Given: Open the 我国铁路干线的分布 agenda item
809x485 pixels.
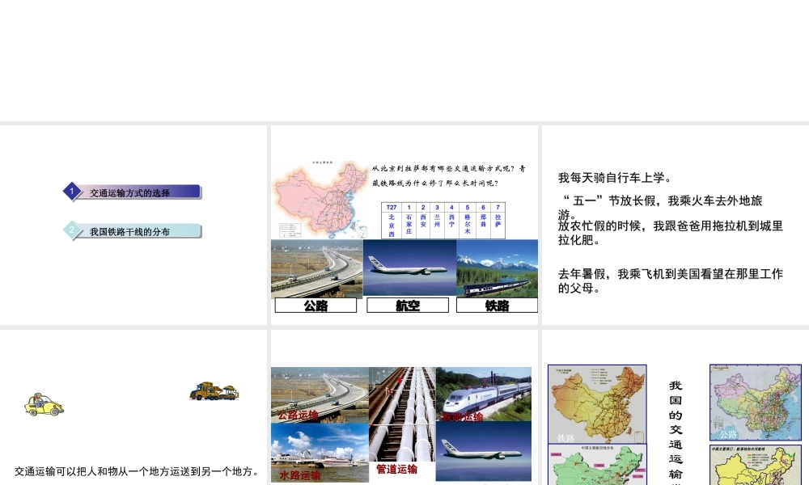Looking at the screenshot, I should pyautogui.click(x=129, y=231).
